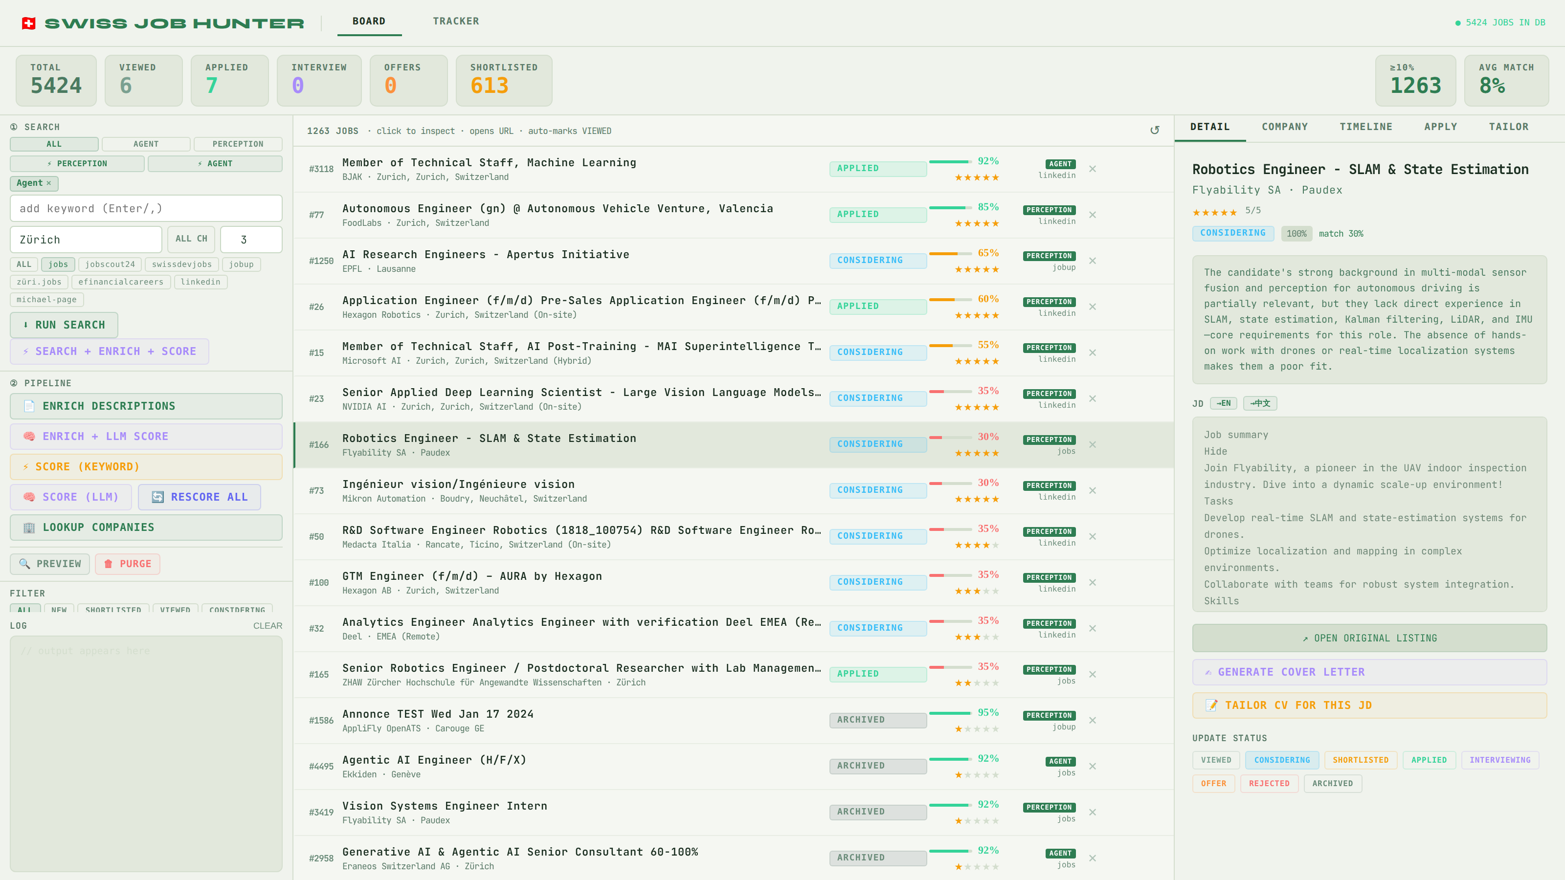Switch to the COMPANY detail tab
The height and width of the screenshot is (880, 1565).
1284,127
